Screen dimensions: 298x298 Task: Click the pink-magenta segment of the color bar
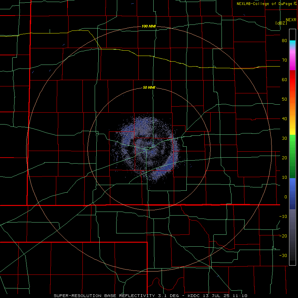(292, 59)
